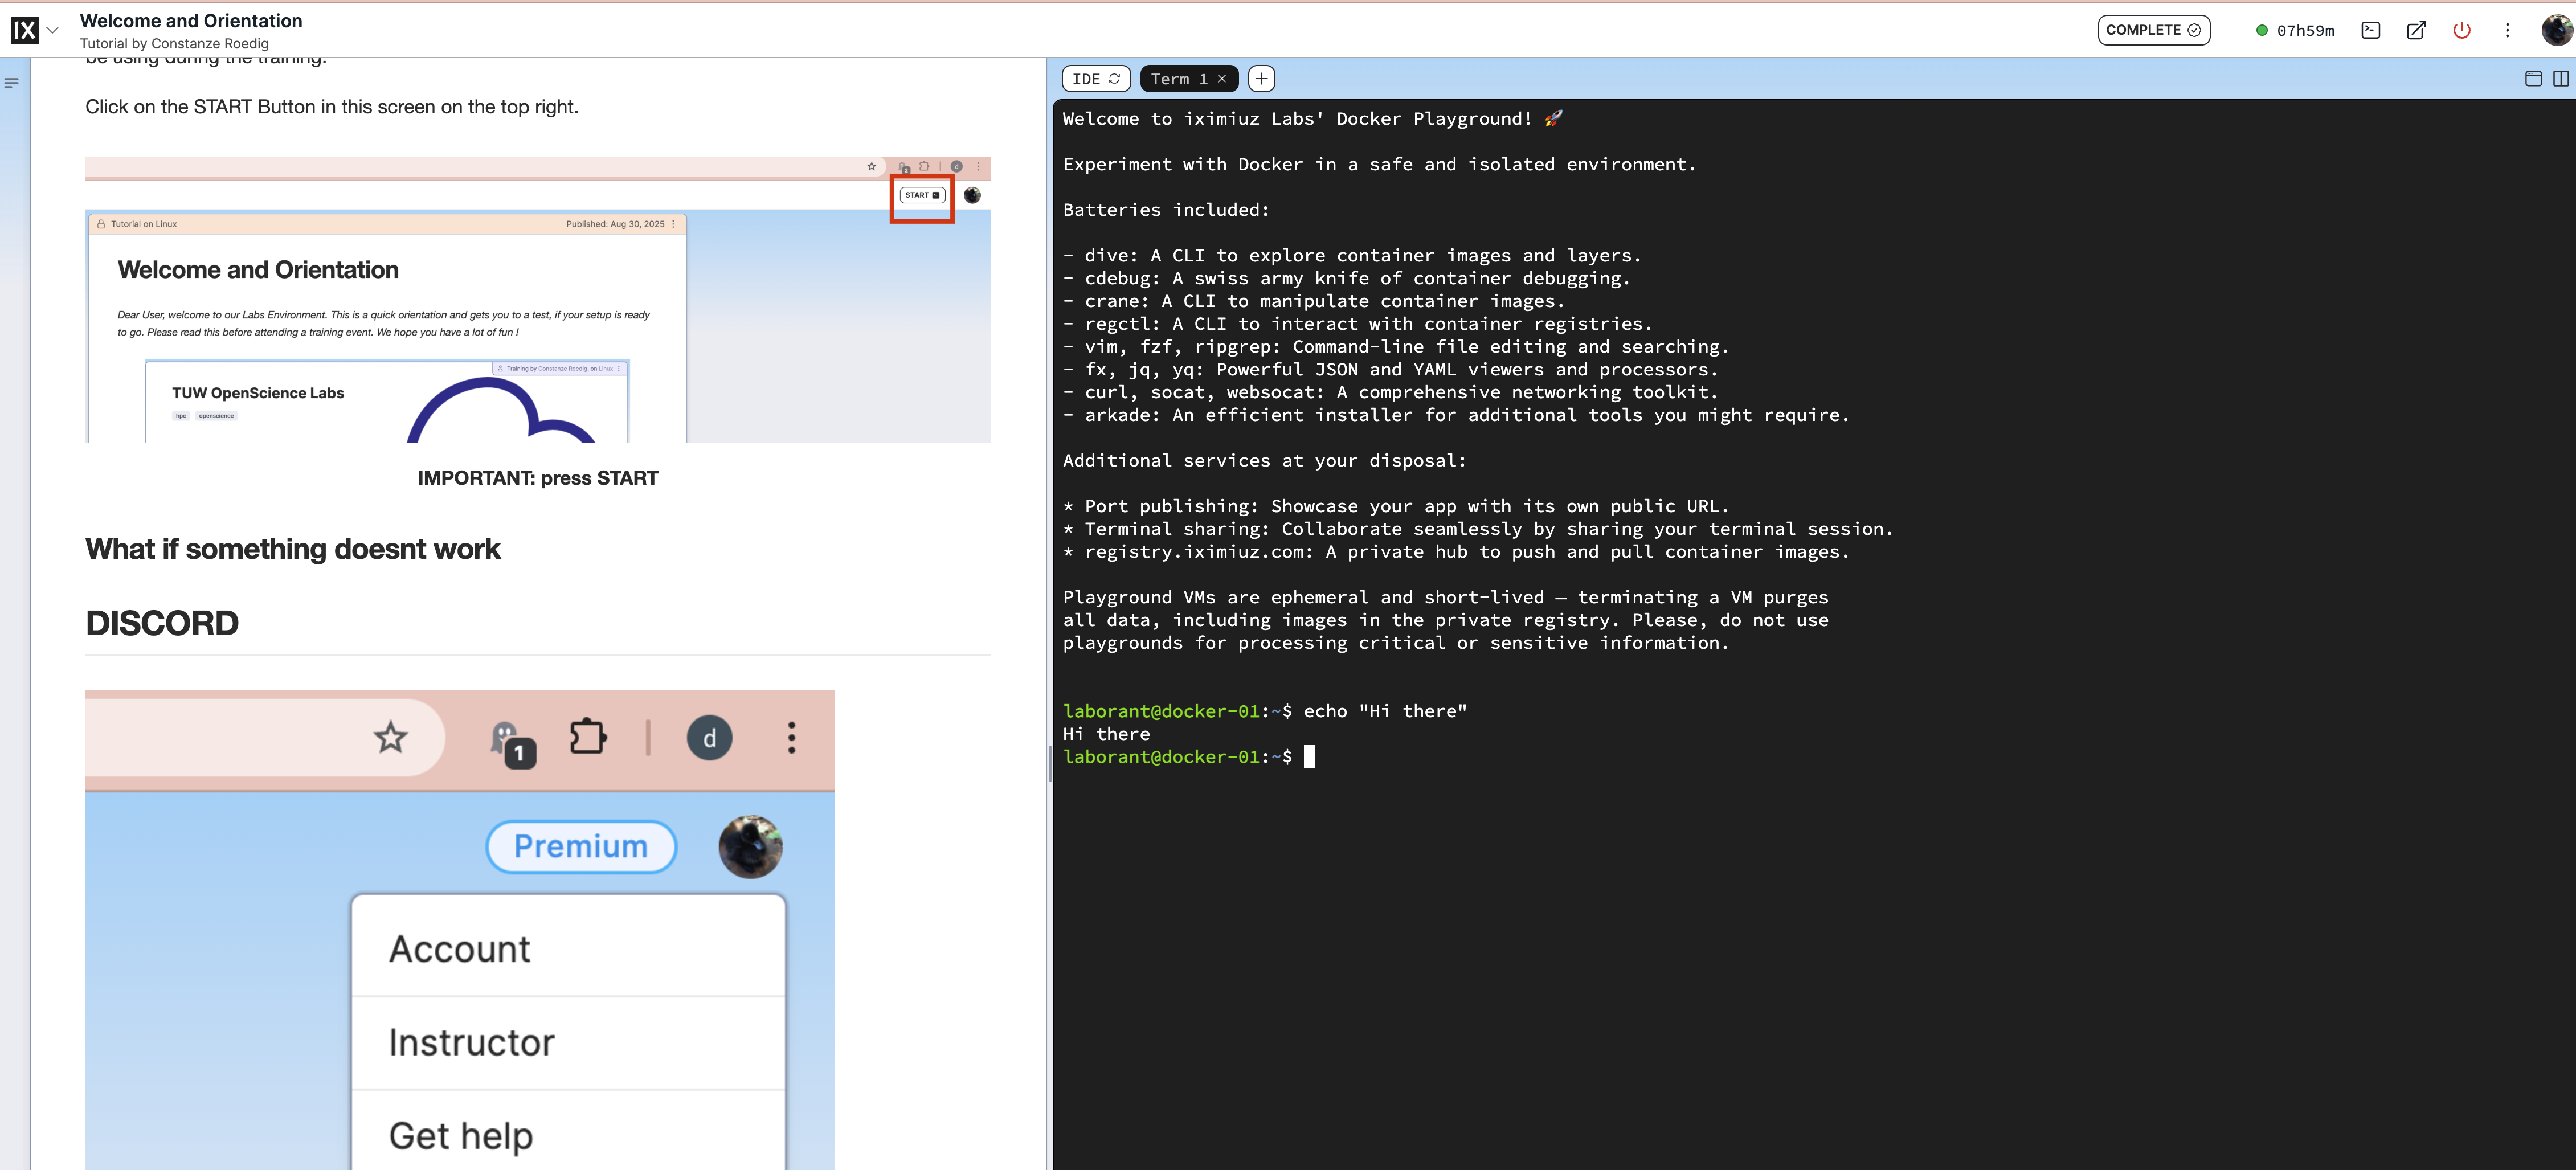The height and width of the screenshot is (1170, 2576).
Task: Close the Term 1 tab
Action: click(1222, 79)
